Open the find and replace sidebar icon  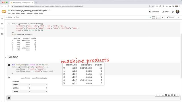(x=2, y=24)
